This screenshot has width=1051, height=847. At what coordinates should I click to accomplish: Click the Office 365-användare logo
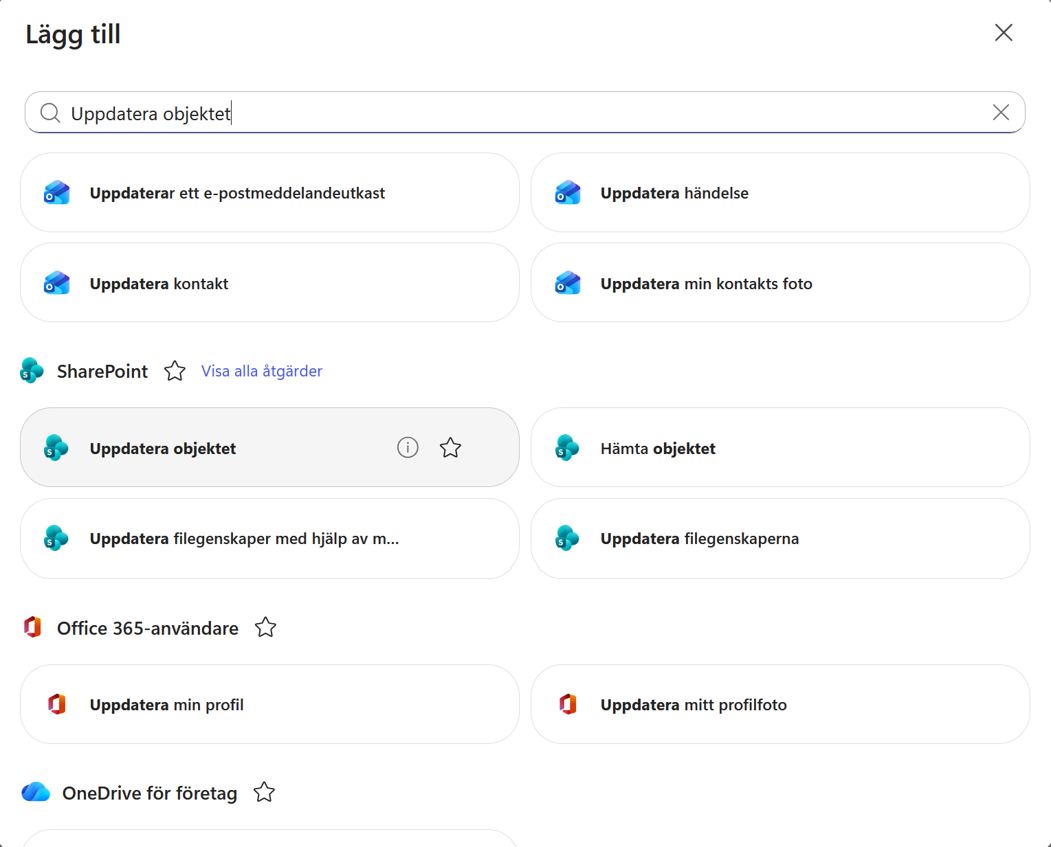coord(32,627)
